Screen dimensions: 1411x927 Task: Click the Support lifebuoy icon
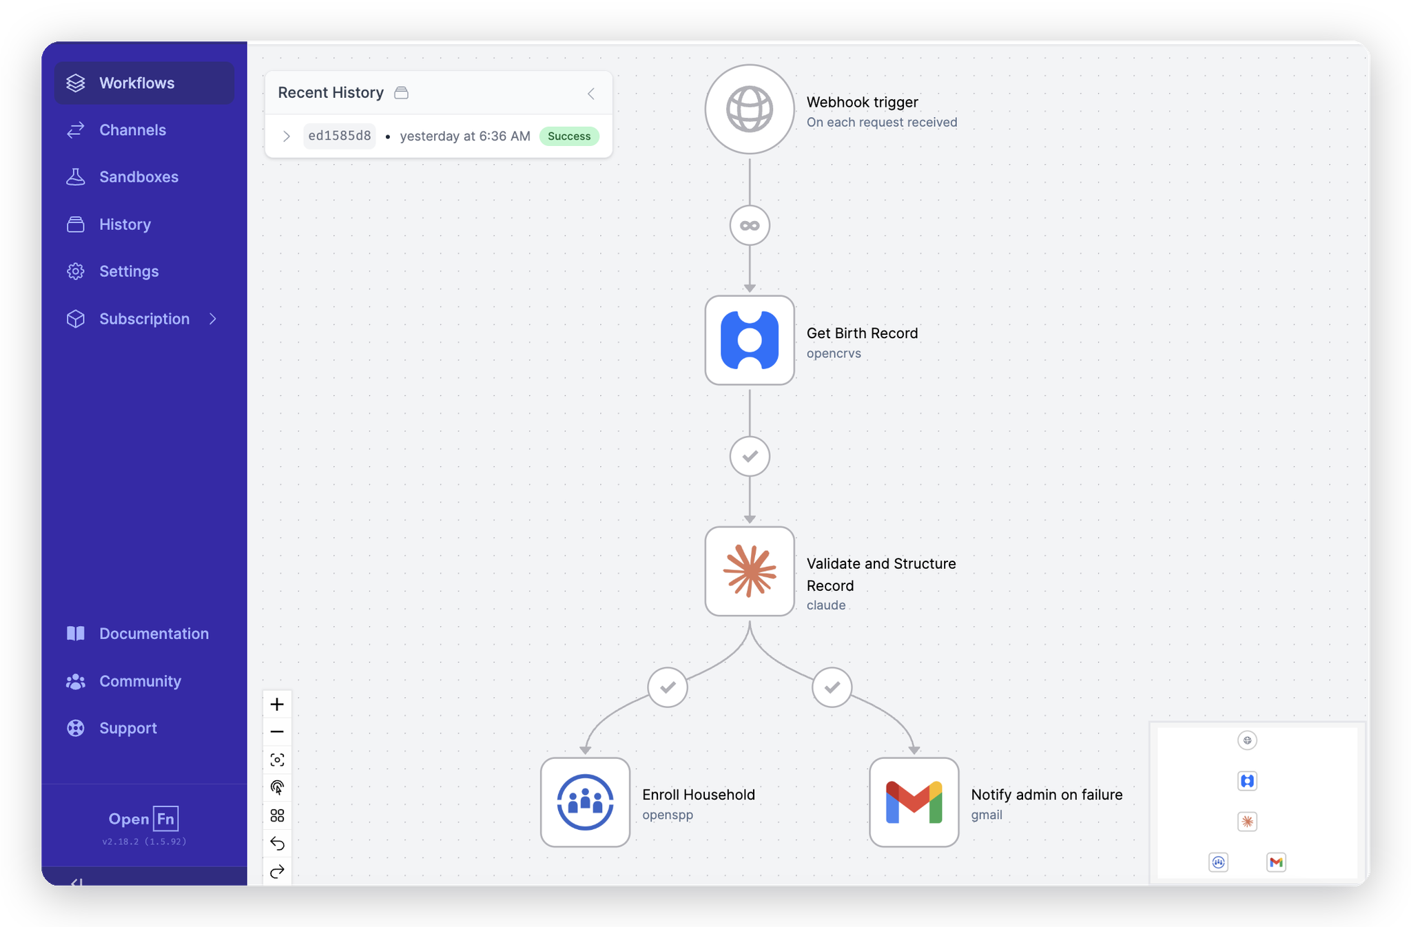pos(76,728)
